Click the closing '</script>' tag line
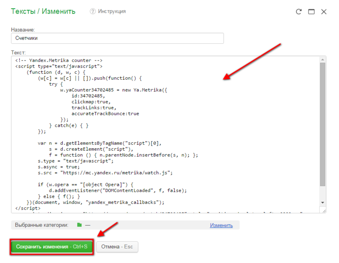The width and height of the screenshot is (339, 263). coord(28,208)
